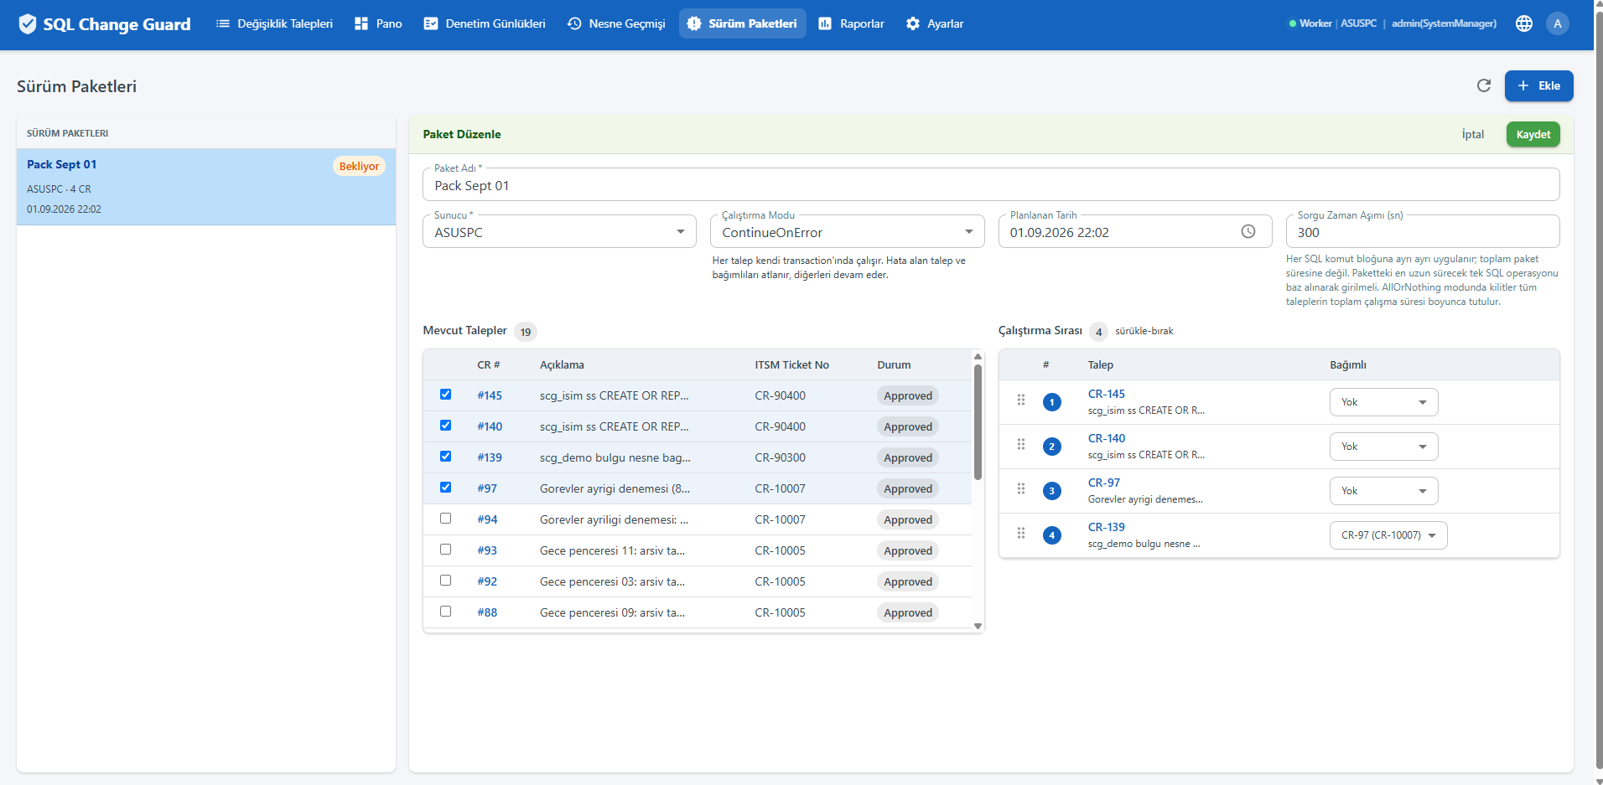The height and width of the screenshot is (785, 1603).
Task: Click order badge 3 for CR-97
Action: click(x=1052, y=491)
